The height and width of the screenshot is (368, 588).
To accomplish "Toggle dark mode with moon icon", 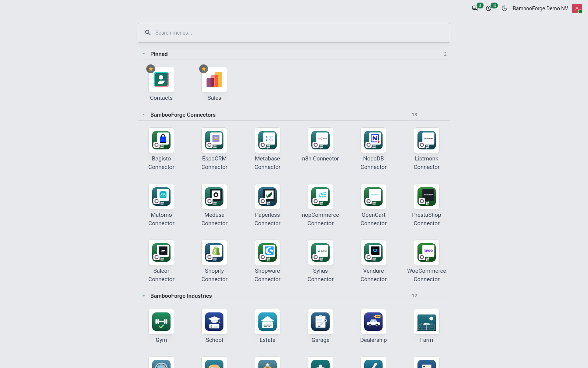I will [x=505, y=8].
